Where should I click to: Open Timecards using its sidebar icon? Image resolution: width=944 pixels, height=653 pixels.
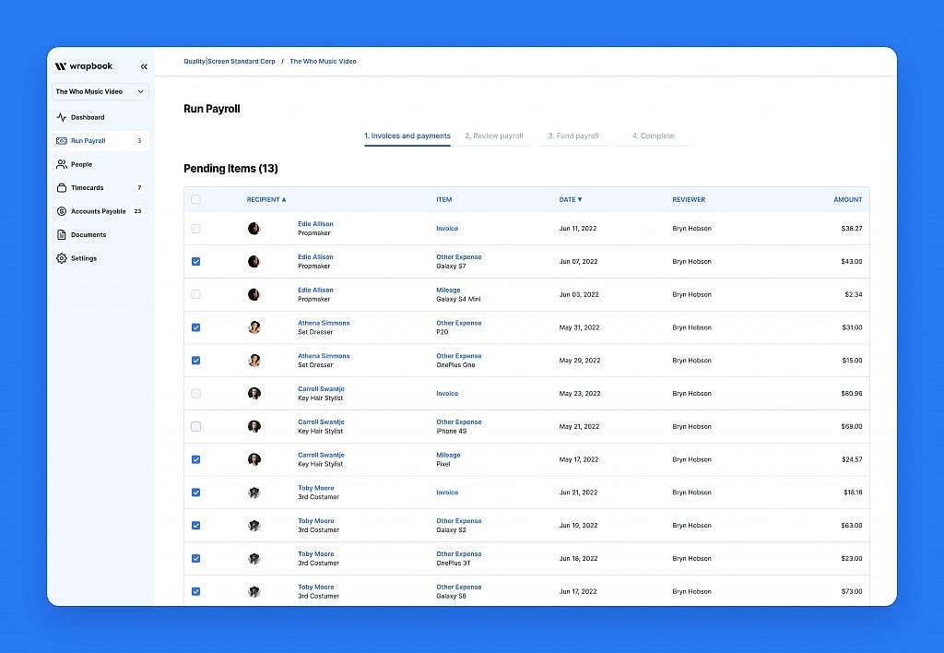pos(62,187)
